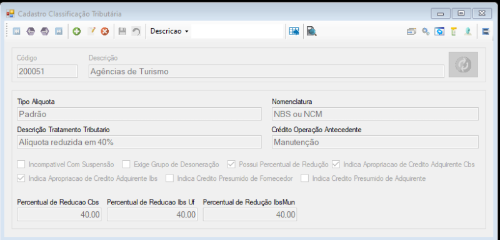Click the gears settings toolbar icon
The width and height of the screenshot is (500, 240).
[426, 31]
